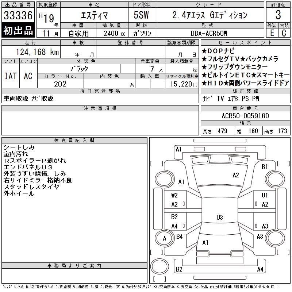Click the lot number 33336
Image resolution: width=292 pixels, height=292 pixels.
[18, 15]
